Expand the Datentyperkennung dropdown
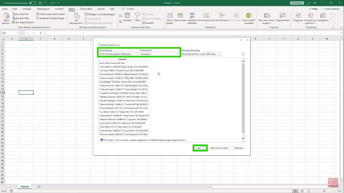The image size is (344, 193). point(200,54)
